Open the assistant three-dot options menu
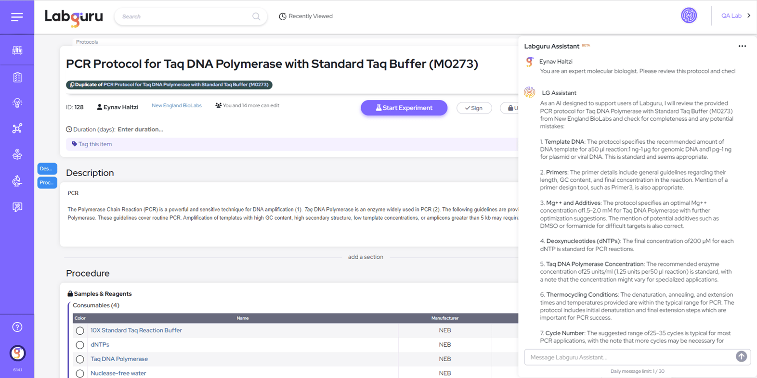 click(742, 46)
